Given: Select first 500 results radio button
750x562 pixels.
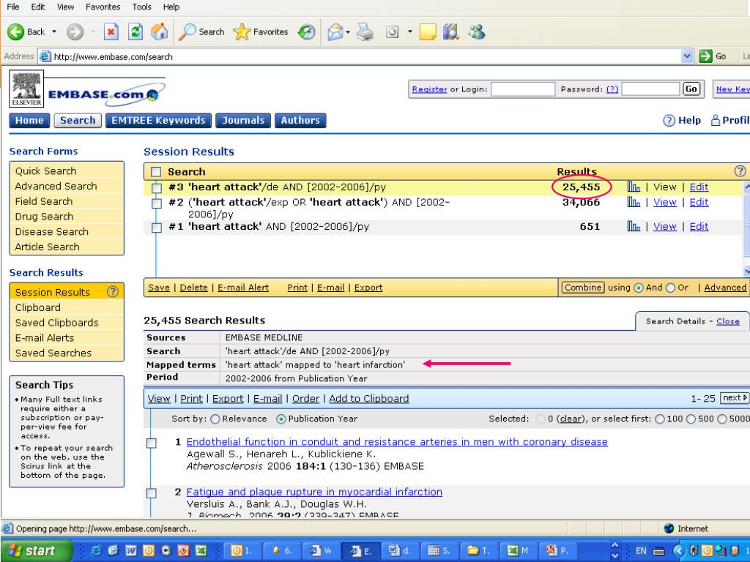Looking at the screenshot, I should click(691, 419).
